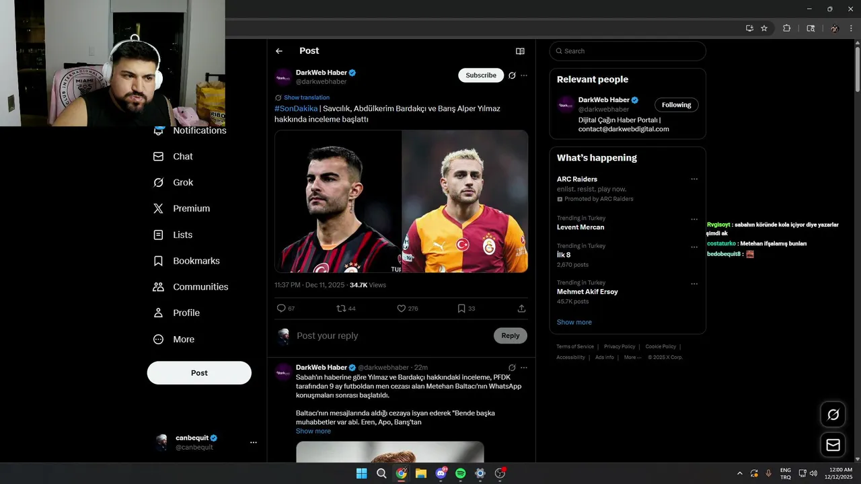The image size is (861, 484).
Task: Open Terms of Service link
Action: click(575, 347)
